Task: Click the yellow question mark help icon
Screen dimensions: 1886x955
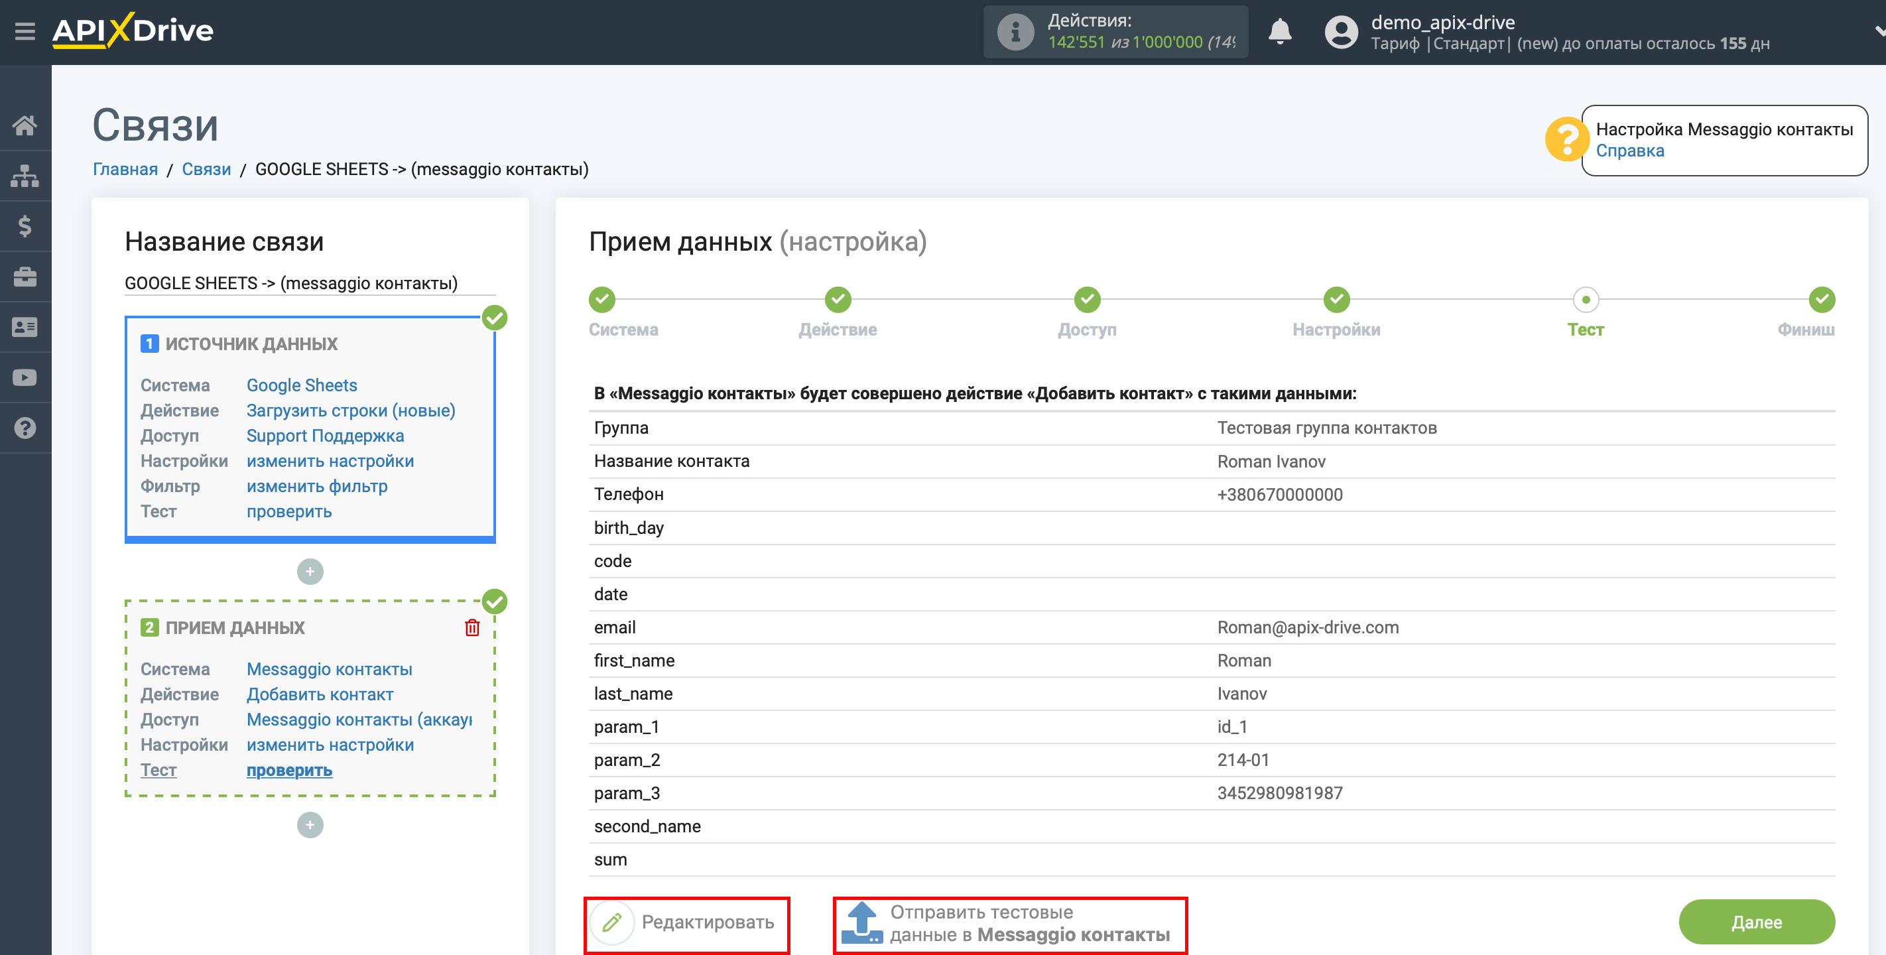Action: [1566, 139]
